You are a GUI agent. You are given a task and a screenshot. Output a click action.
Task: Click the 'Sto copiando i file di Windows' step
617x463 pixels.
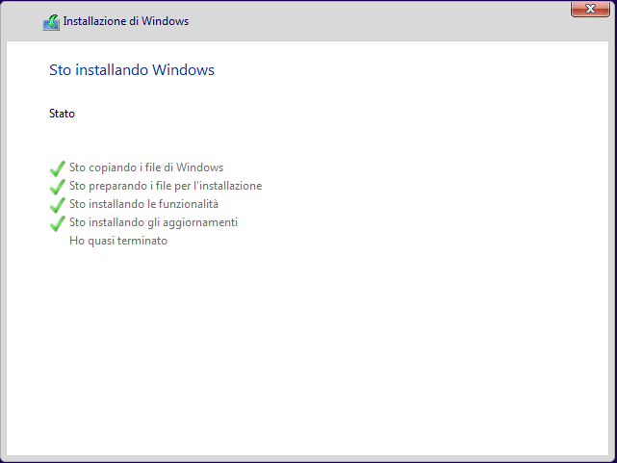pos(146,167)
